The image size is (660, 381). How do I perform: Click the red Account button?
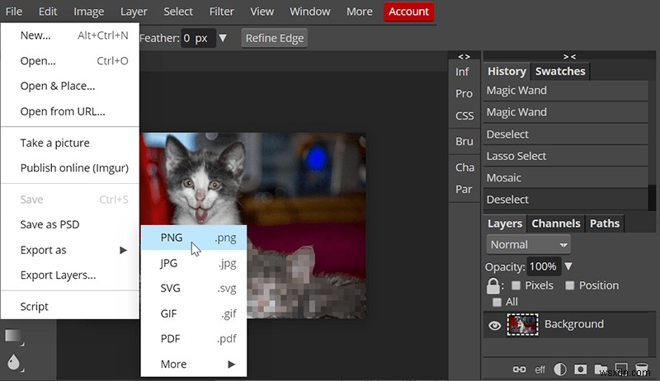point(408,12)
